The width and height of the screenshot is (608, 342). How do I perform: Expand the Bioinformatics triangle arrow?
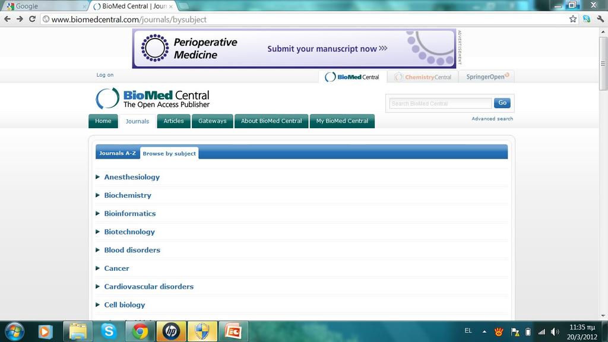point(98,213)
